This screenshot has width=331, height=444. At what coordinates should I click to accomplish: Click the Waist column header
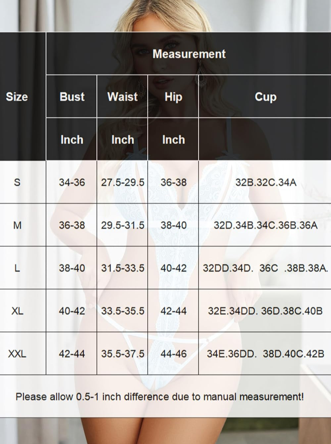click(122, 97)
